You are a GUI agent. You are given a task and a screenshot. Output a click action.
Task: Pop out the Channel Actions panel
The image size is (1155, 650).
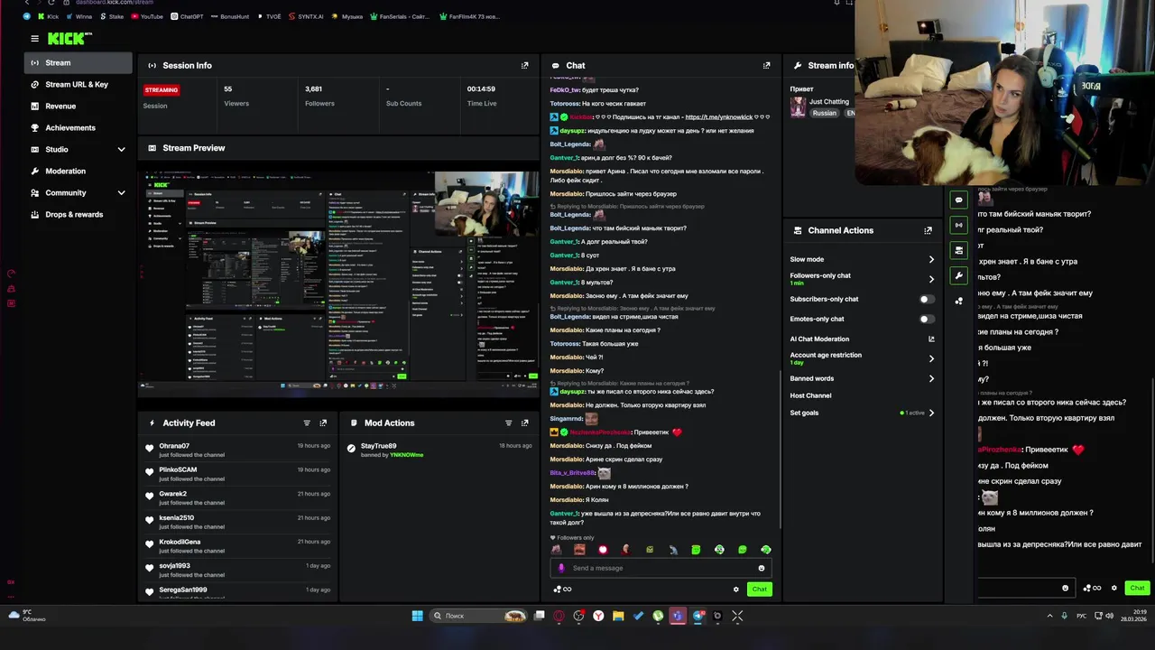(x=928, y=230)
